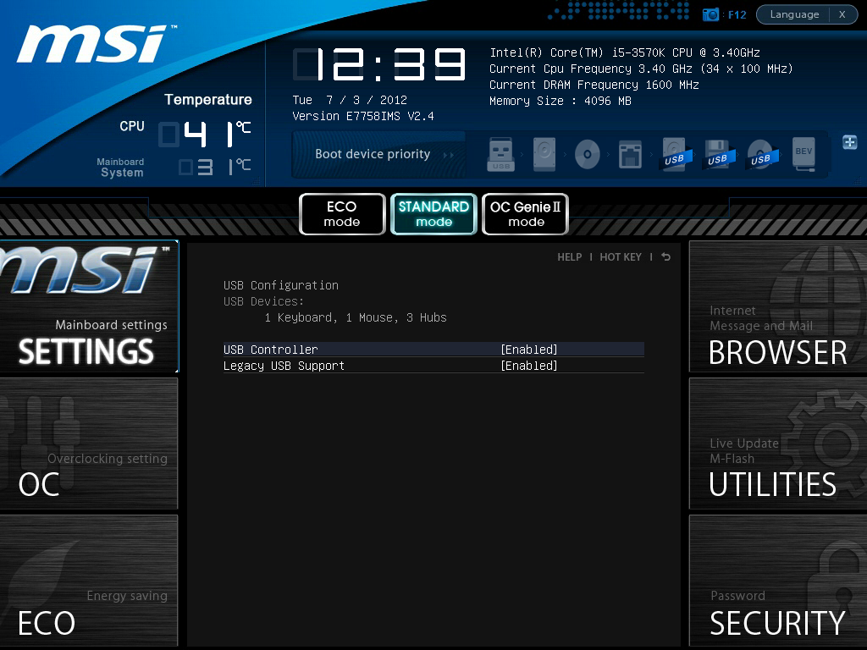This screenshot has width=867, height=650.
Task: Click the MSI logo in the header
Action: (x=95, y=43)
